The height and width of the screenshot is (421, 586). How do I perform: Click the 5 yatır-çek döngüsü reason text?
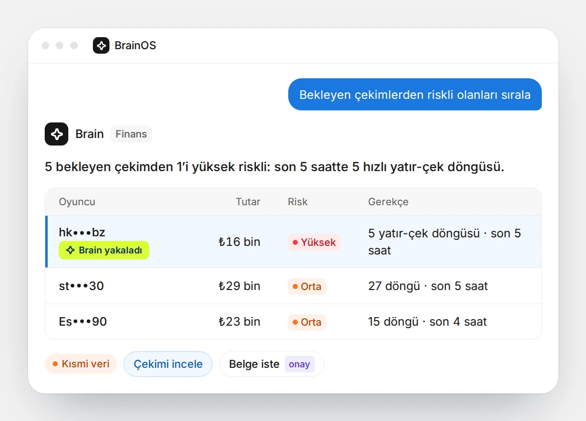coord(444,242)
